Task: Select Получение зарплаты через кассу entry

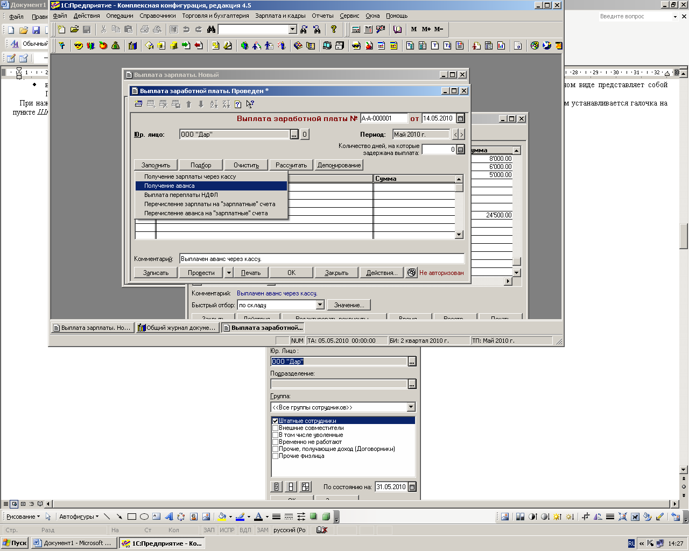Action: [211, 176]
